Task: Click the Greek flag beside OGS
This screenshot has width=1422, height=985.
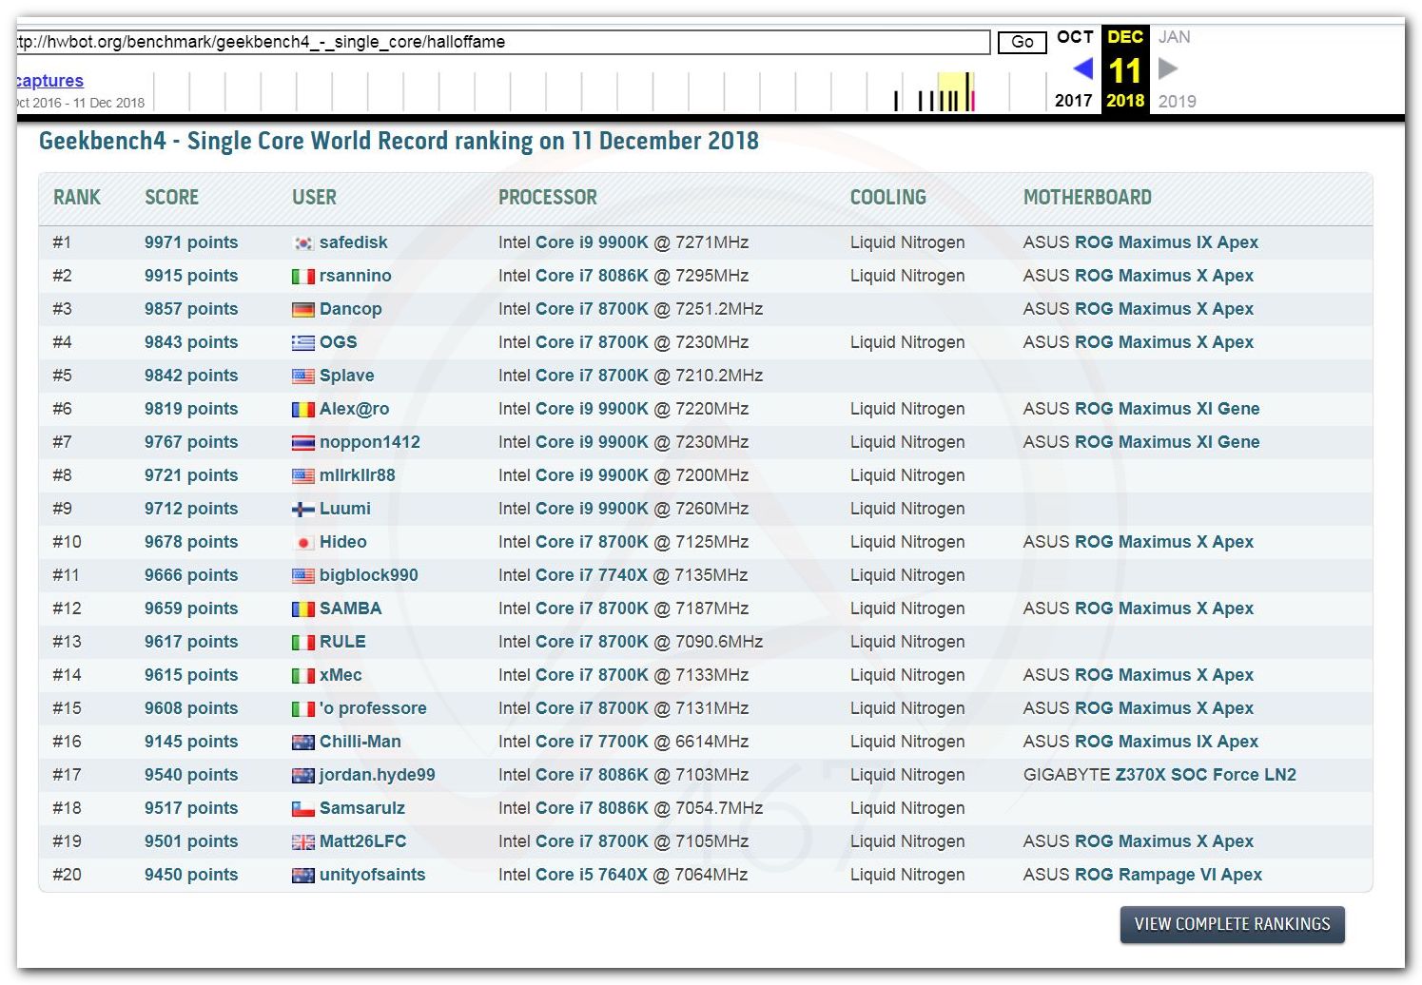Action: pyautogui.click(x=302, y=343)
